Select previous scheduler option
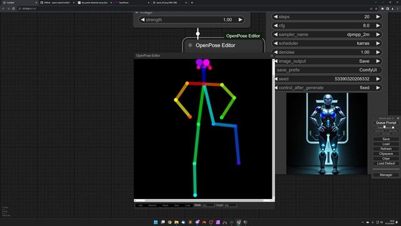This screenshot has width=401, height=226. coord(276,43)
